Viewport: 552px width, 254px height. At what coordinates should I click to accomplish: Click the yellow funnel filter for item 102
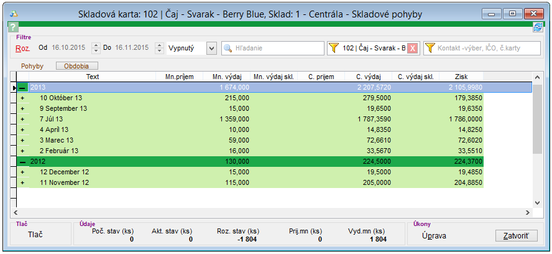334,48
